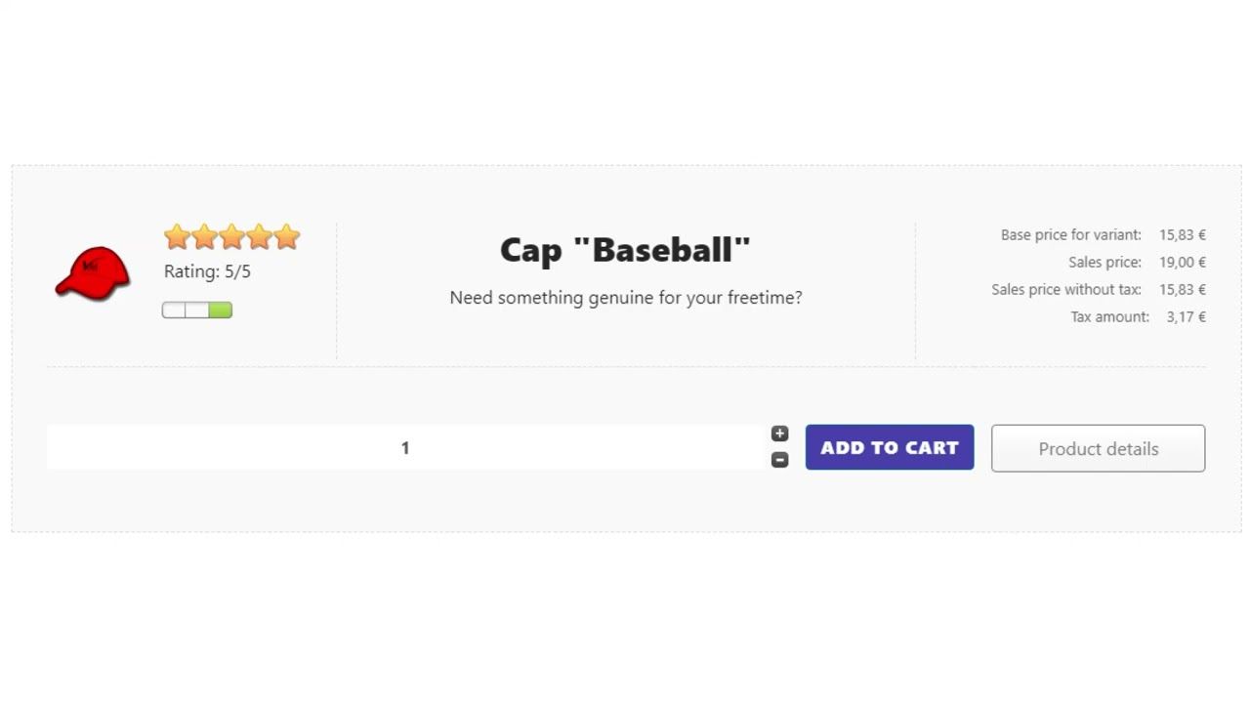Screen dimensions: 1250x703
Task: Click the product description about freetime
Action: (625, 298)
